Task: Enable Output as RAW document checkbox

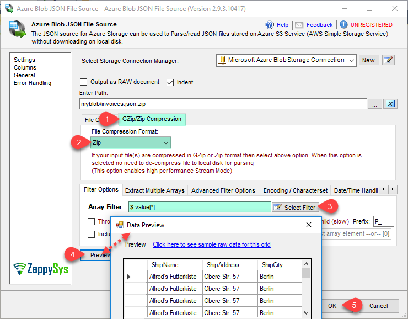Action: [83, 82]
